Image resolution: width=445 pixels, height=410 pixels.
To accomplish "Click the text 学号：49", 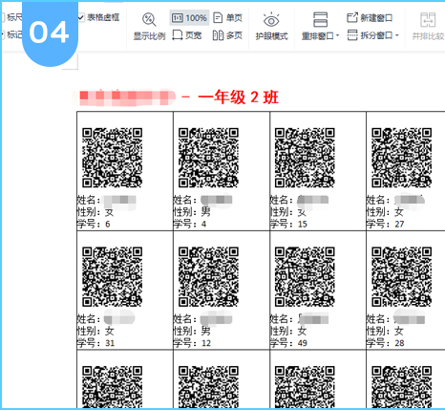I will click(x=288, y=343).
